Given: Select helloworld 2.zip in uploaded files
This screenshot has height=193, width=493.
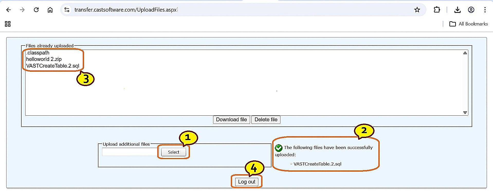Looking at the screenshot, I should [44, 59].
